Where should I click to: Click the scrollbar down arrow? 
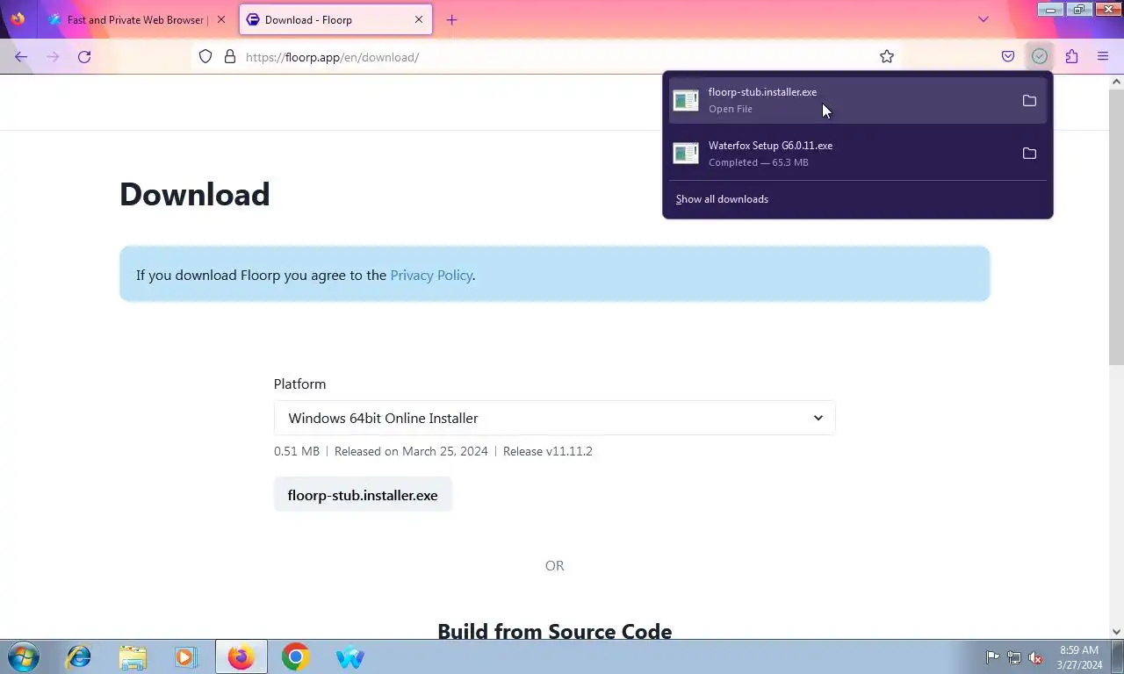1116,631
